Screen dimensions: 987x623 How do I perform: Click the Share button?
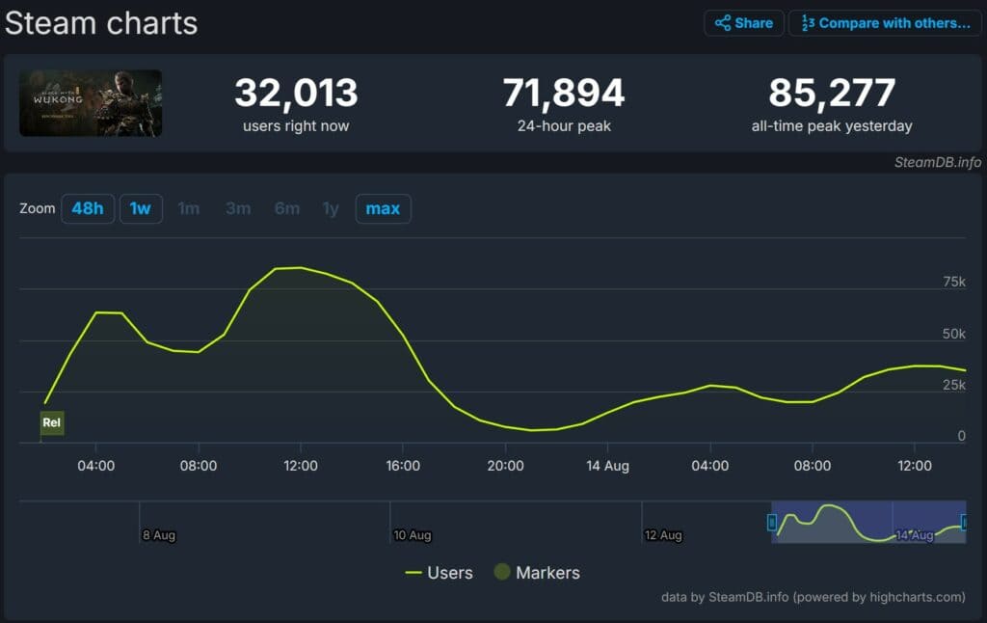(743, 23)
